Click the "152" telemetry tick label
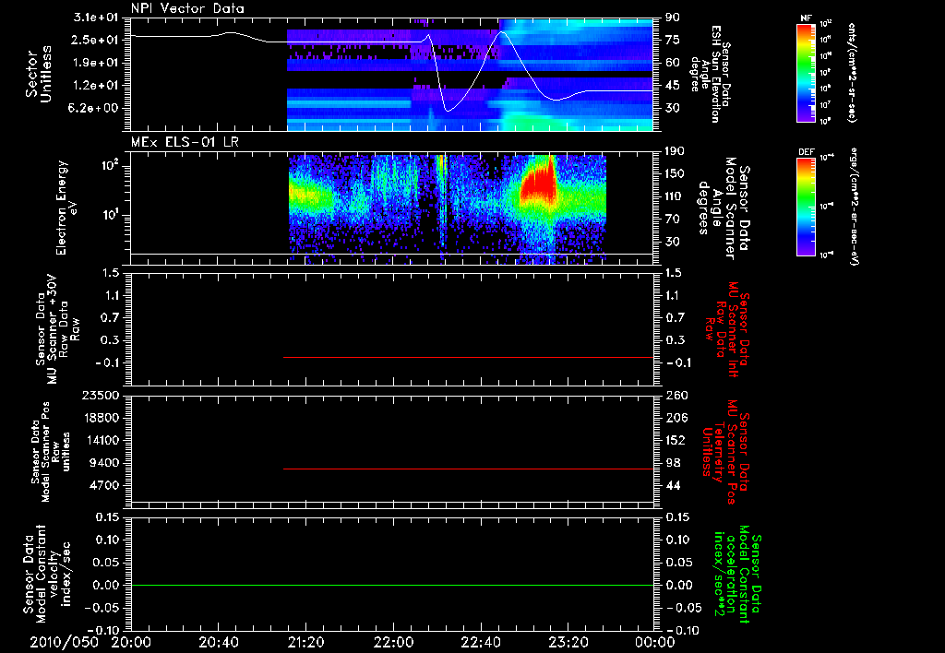Screen dimensions: 945x653 tap(675, 440)
